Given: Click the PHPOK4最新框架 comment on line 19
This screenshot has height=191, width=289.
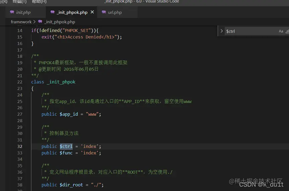Looking at the screenshot, I should [x=83, y=63].
